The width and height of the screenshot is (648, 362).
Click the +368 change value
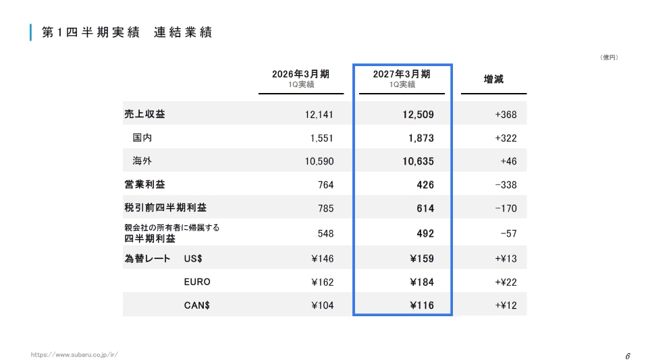click(x=506, y=115)
